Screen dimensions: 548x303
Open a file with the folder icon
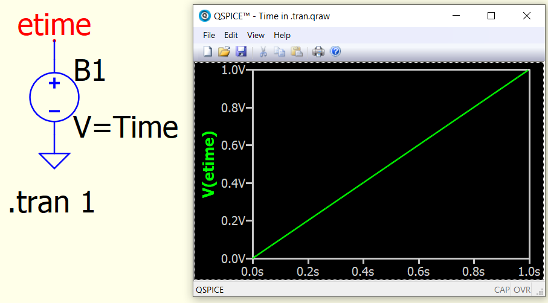pyautogui.click(x=224, y=52)
